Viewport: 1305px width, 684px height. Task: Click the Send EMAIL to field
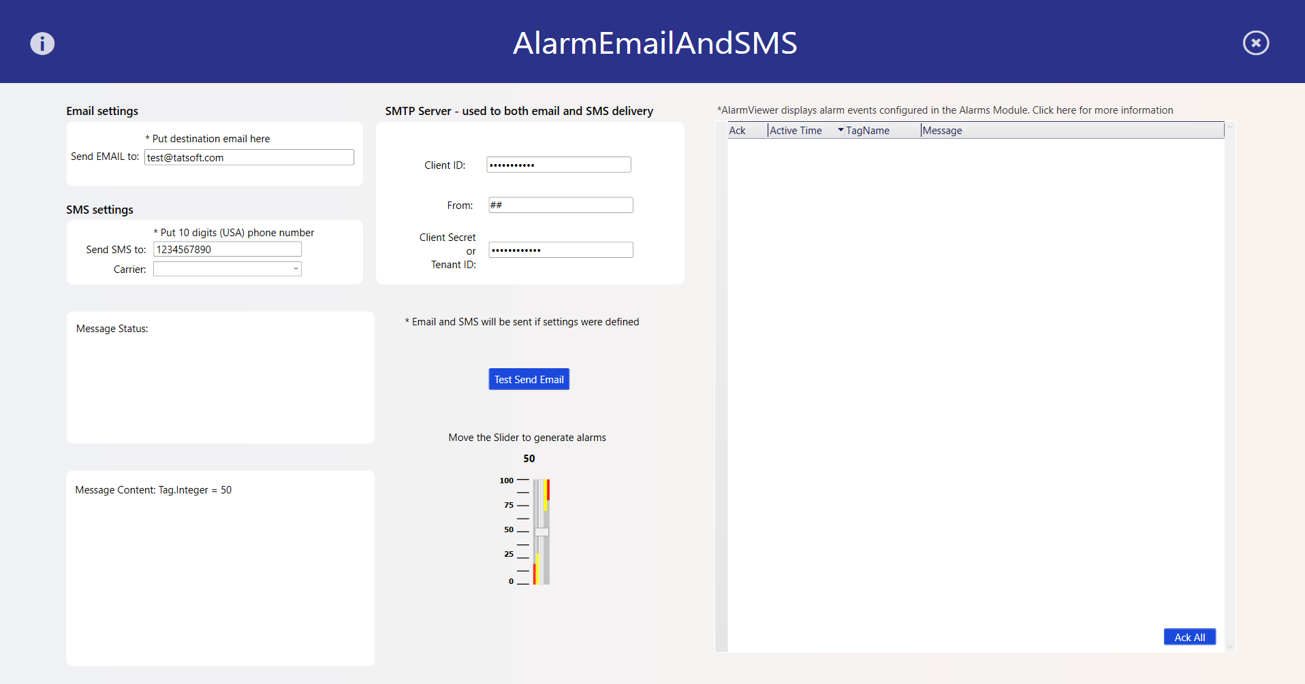[x=249, y=157]
